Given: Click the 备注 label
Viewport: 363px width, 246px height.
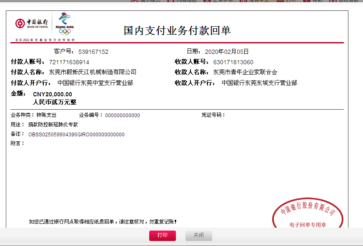Looking at the screenshot, I should [x=18, y=134].
